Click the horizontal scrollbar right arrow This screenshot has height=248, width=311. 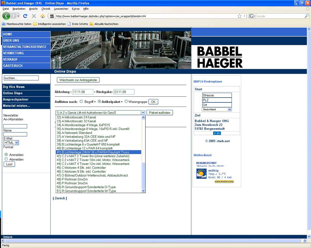coord(305,241)
